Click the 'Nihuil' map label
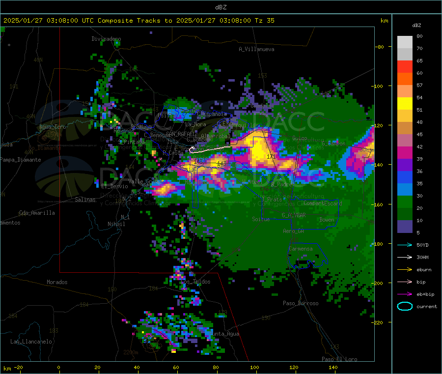Viewport: 442px width, 374px height. point(116,224)
